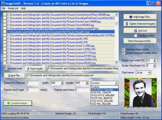Select the Joshua-031803.jpg list row

(61, 56)
